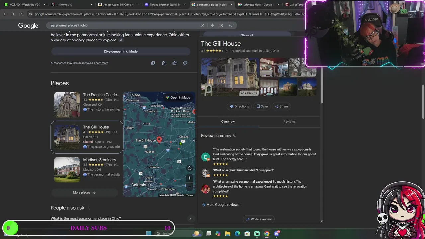Screen dimensions: 425x239
Task: Open Learn more about AI responses
Action: [x=101, y=63]
